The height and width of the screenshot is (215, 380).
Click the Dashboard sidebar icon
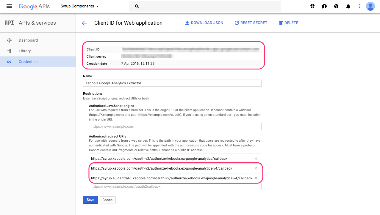pos(9,40)
